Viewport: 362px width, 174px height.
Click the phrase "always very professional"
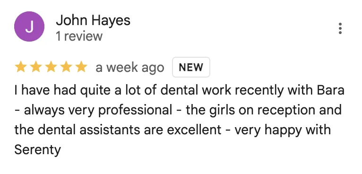[98, 110]
